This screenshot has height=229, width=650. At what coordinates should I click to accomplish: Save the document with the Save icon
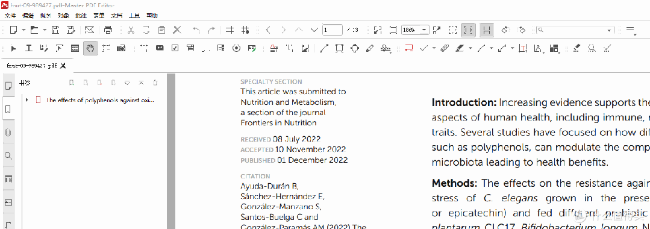click(x=55, y=30)
